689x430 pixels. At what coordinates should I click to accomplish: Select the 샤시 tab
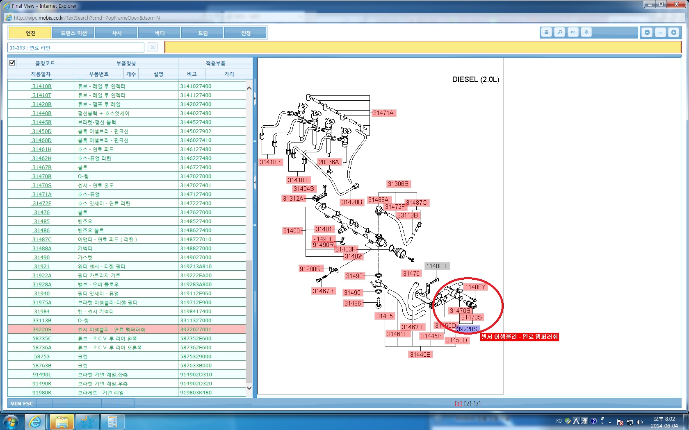[117, 33]
